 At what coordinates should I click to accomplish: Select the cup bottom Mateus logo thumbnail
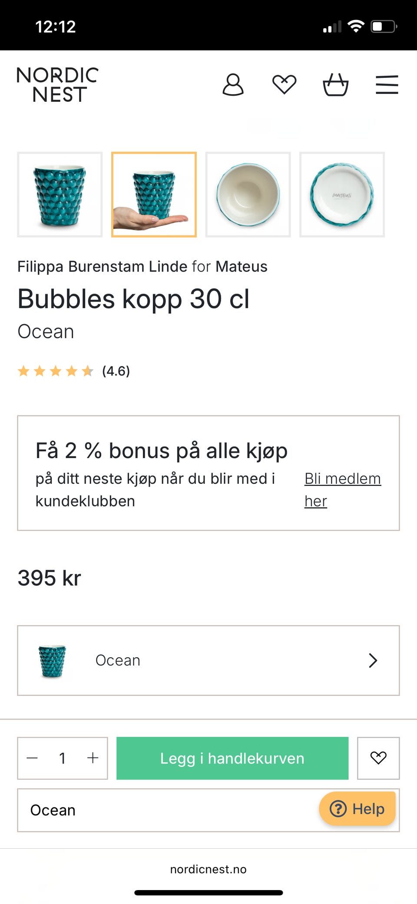[342, 194]
